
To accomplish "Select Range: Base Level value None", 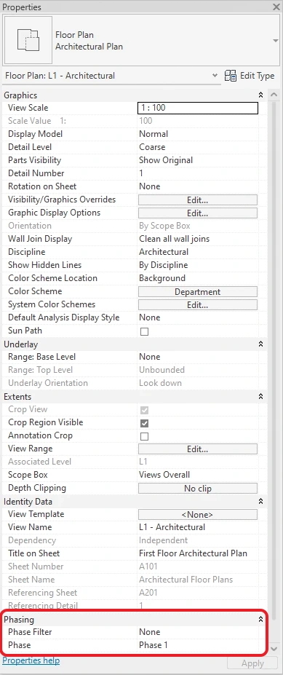I will coord(150,357).
